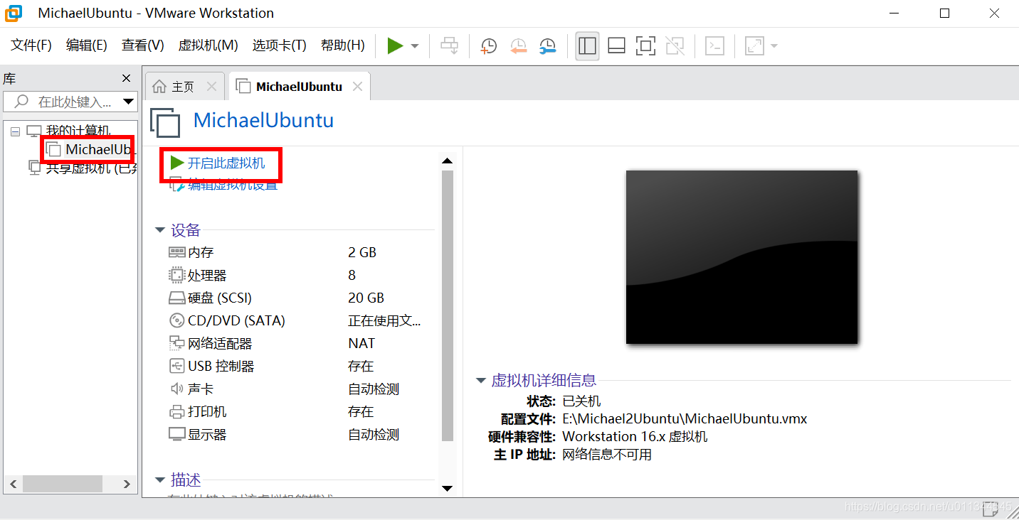Click the USB 控制器 device icon

click(176, 366)
